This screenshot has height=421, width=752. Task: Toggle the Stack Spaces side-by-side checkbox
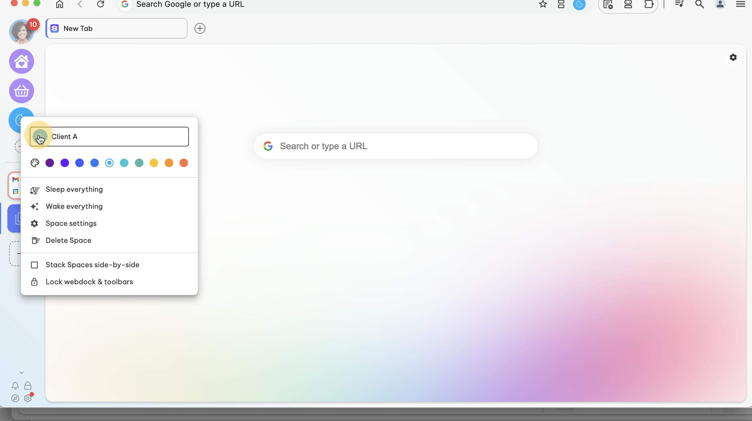34,265
